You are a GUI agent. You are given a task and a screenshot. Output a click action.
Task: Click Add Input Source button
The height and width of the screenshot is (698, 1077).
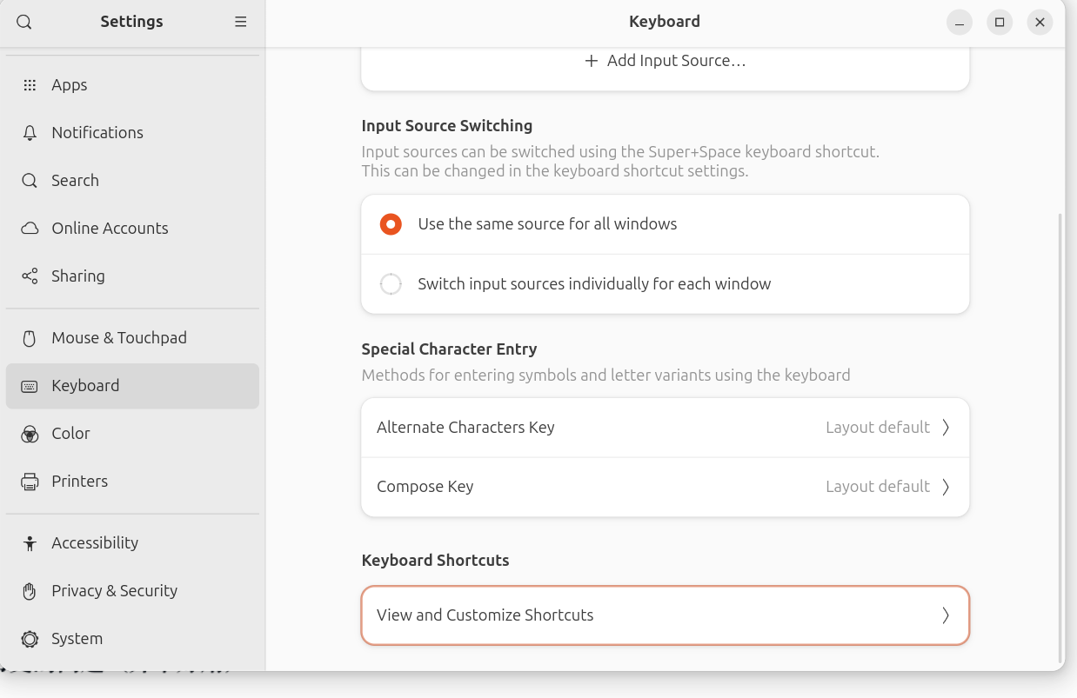[x=666, y=61]
